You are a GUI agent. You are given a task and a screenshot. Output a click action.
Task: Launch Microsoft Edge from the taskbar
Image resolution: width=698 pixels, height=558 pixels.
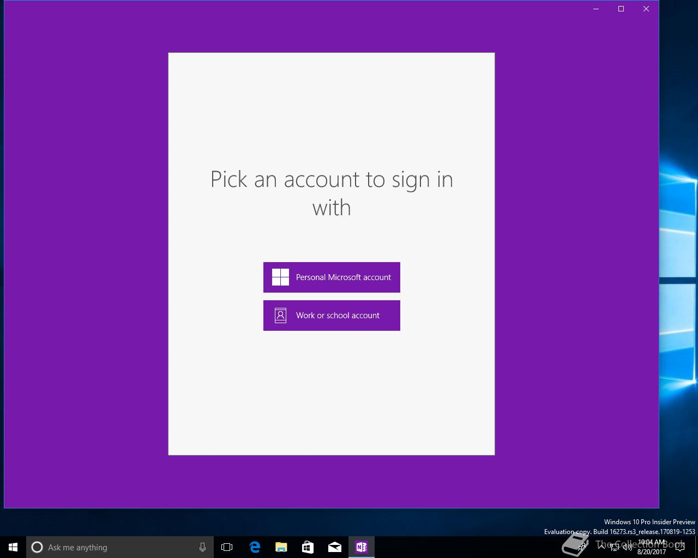click(x=255, y=547)
